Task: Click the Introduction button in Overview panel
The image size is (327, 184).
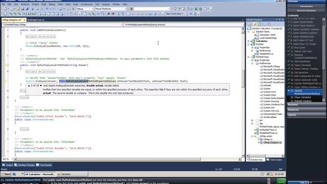Action: [306, 7]
